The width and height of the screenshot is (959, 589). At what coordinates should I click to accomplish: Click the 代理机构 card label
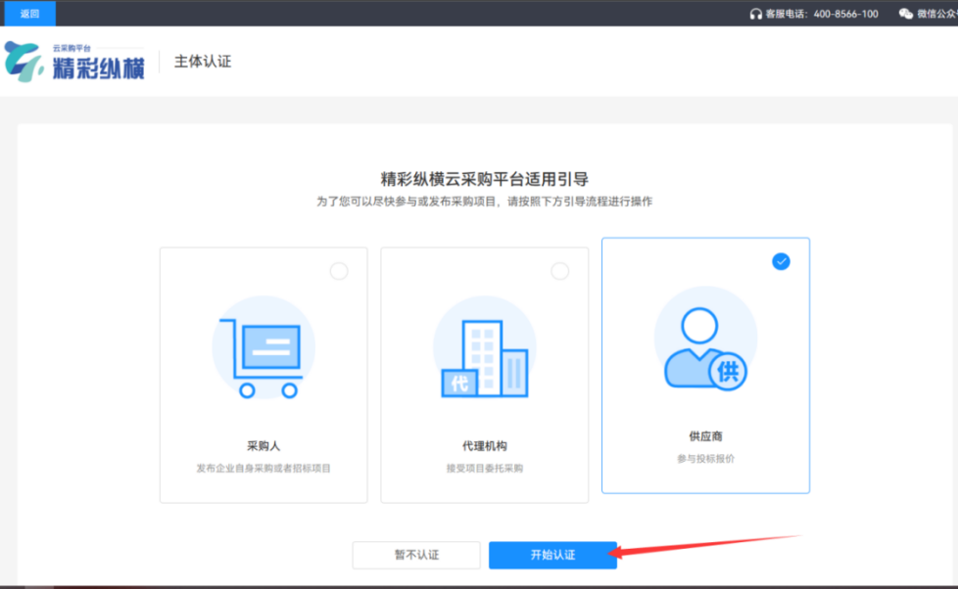pos(484,446)
